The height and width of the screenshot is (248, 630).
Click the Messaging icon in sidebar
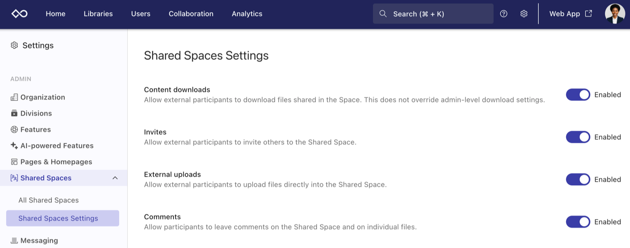click(x=14, y=240)
